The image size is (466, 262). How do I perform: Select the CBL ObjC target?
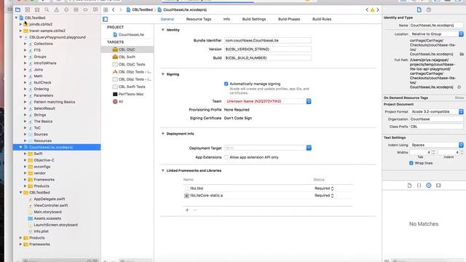tap(127, 49)
